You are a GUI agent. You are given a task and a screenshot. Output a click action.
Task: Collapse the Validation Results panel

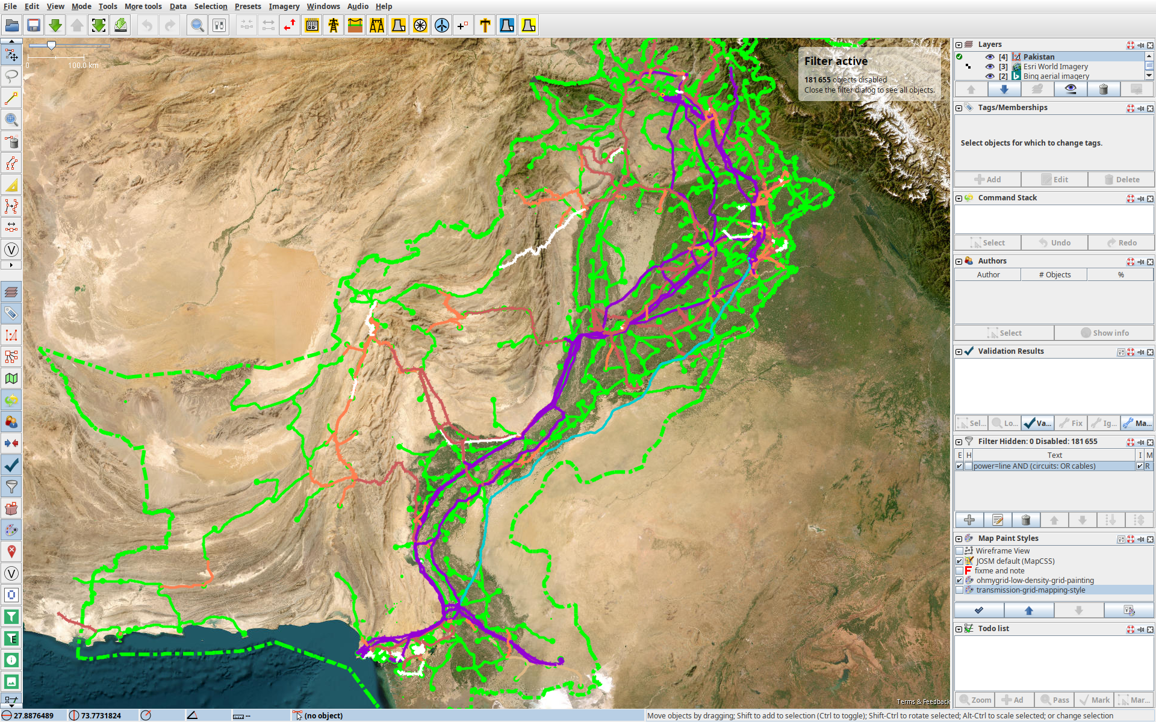(x=959, y=351)
